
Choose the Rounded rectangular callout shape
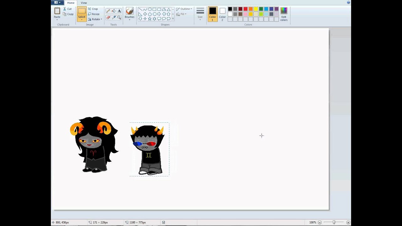click(159, 19)
